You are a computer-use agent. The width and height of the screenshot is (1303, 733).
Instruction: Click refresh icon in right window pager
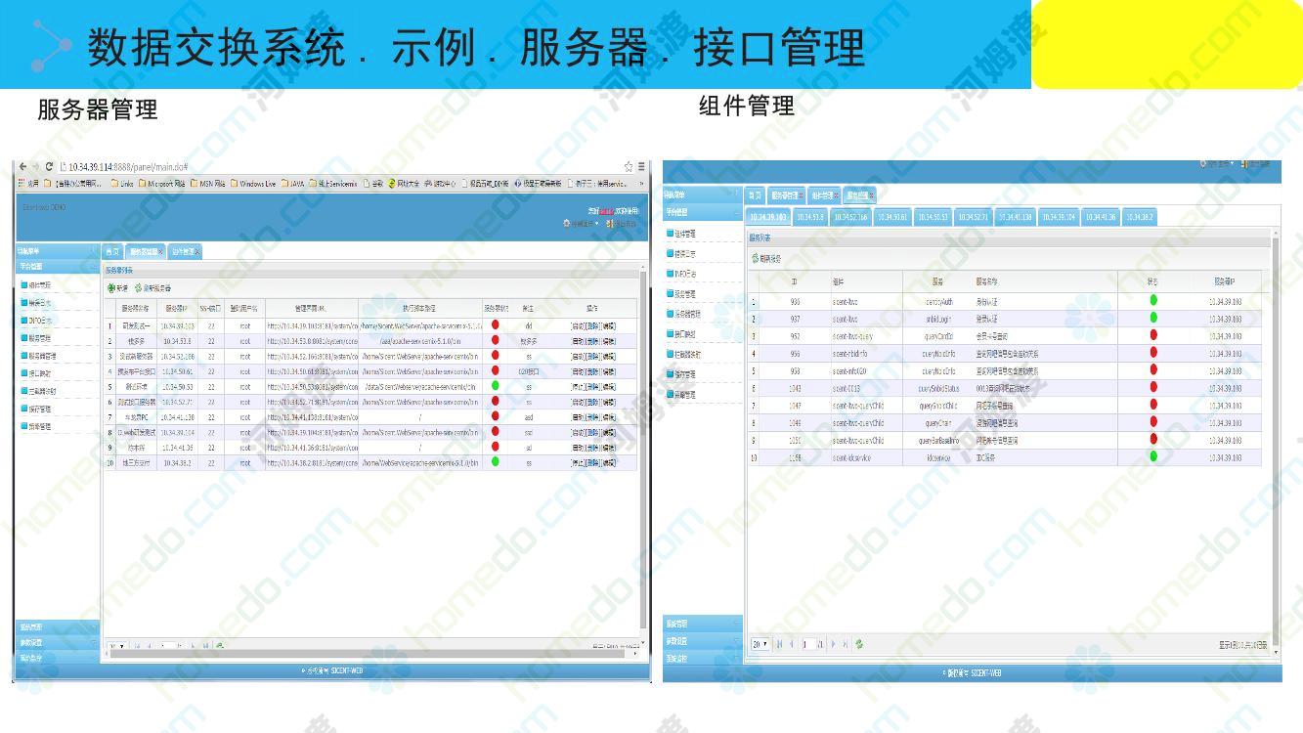[x=858, y=644]
